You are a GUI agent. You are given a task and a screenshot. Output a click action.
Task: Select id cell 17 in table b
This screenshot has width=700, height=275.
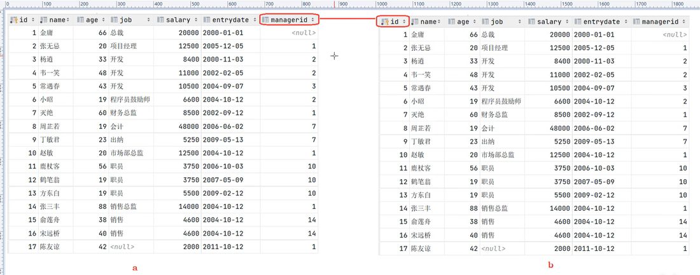tap(394, 249)
